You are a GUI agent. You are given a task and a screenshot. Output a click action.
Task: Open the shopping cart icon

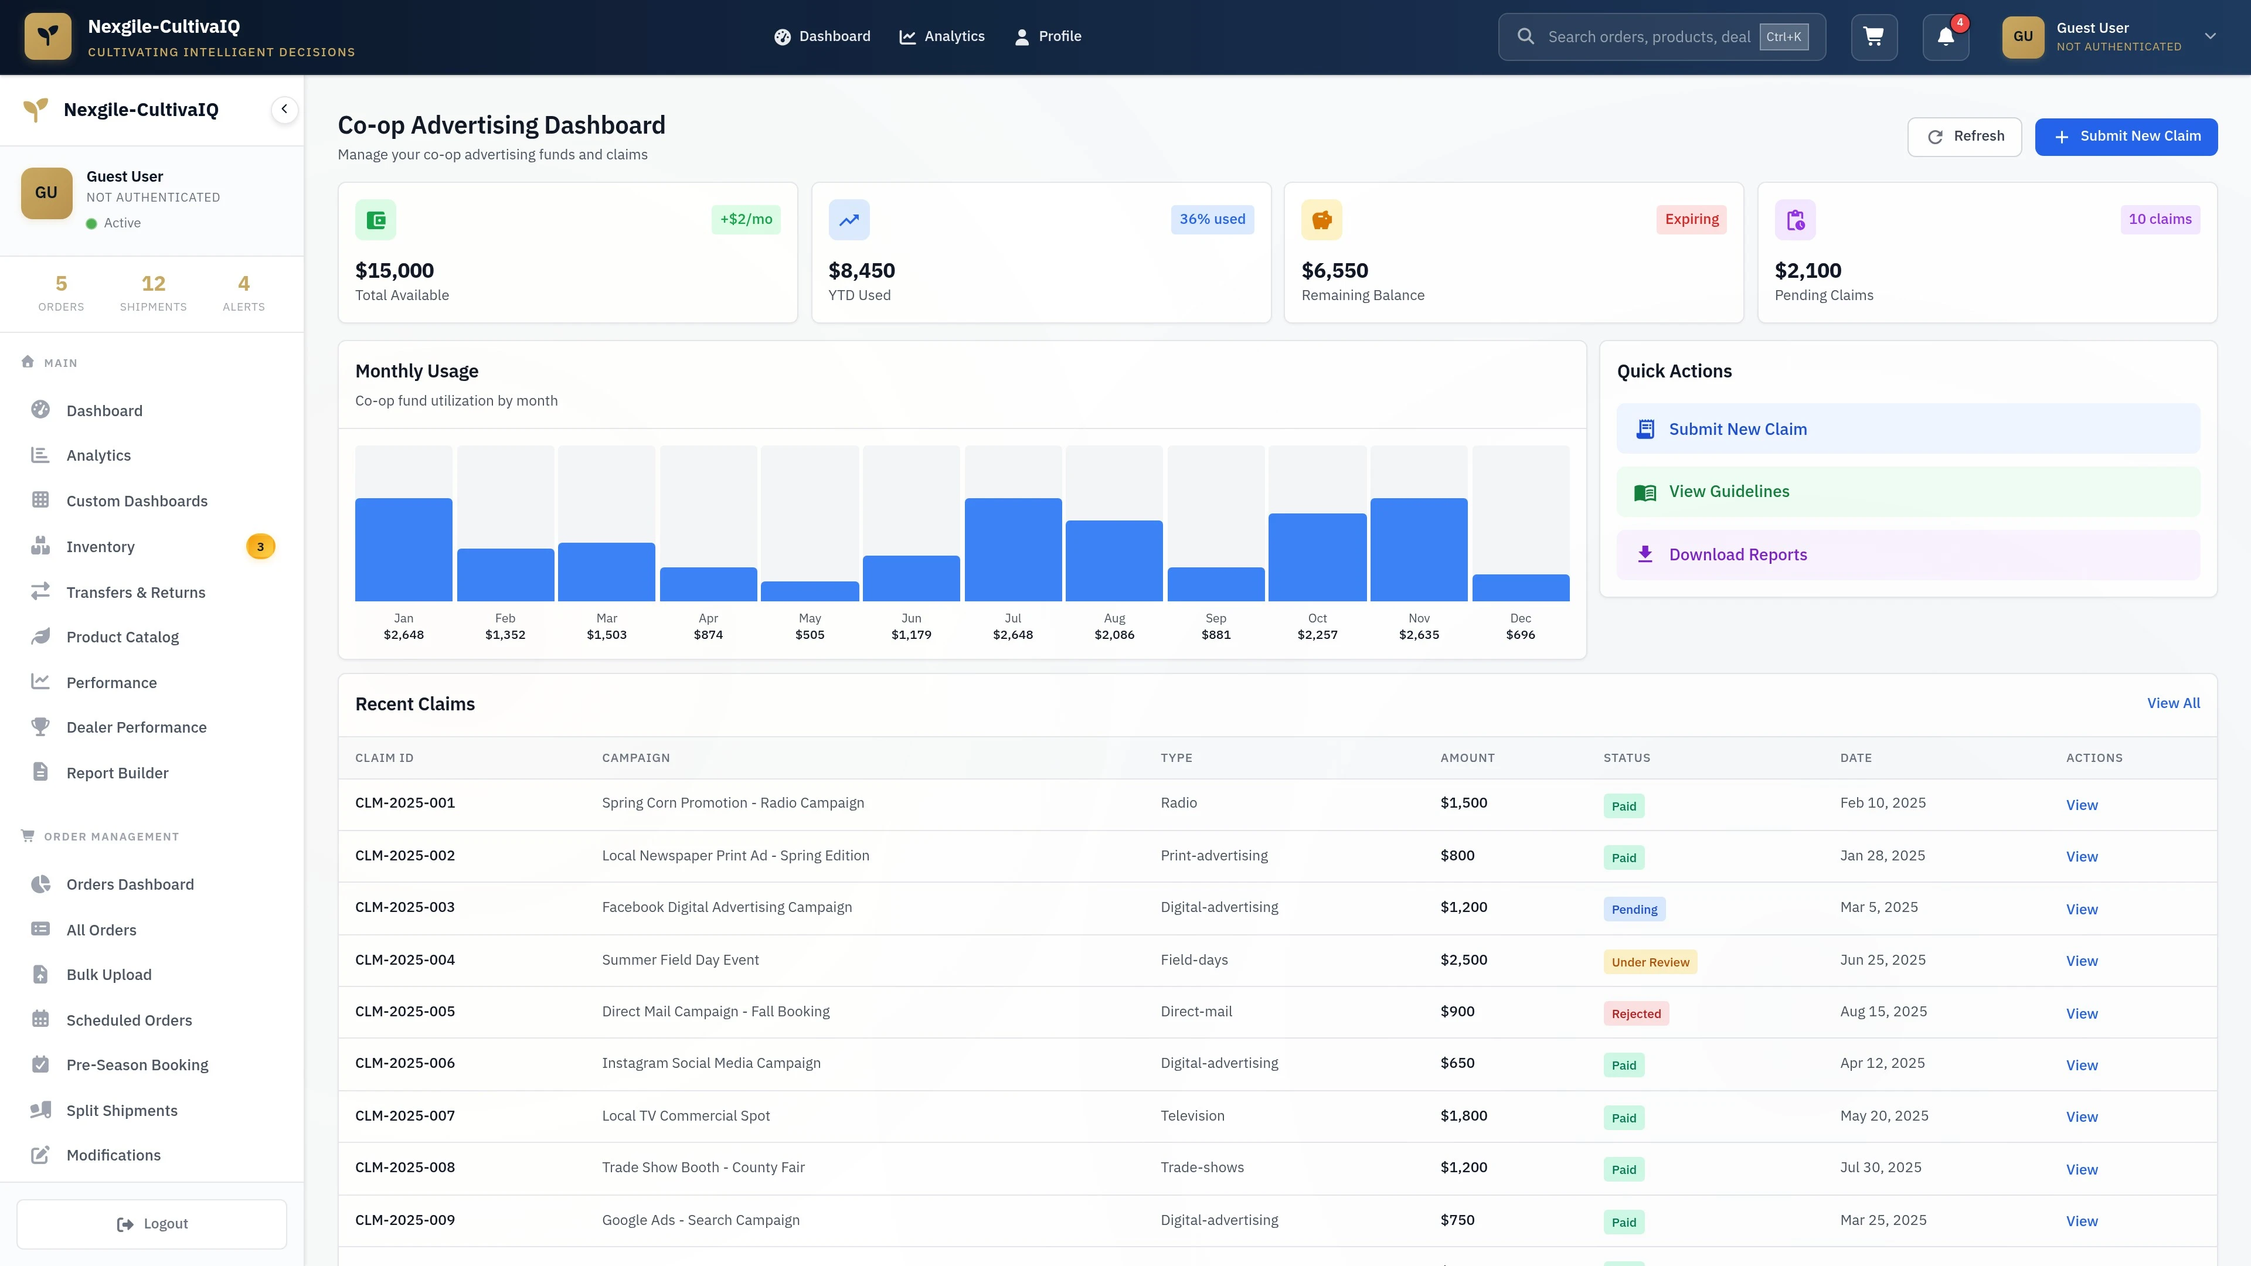pyautogui.click(x=1873, y=37)
